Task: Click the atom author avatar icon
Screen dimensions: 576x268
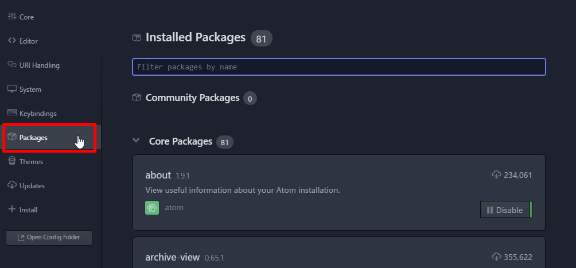Action: pos(151,208)
